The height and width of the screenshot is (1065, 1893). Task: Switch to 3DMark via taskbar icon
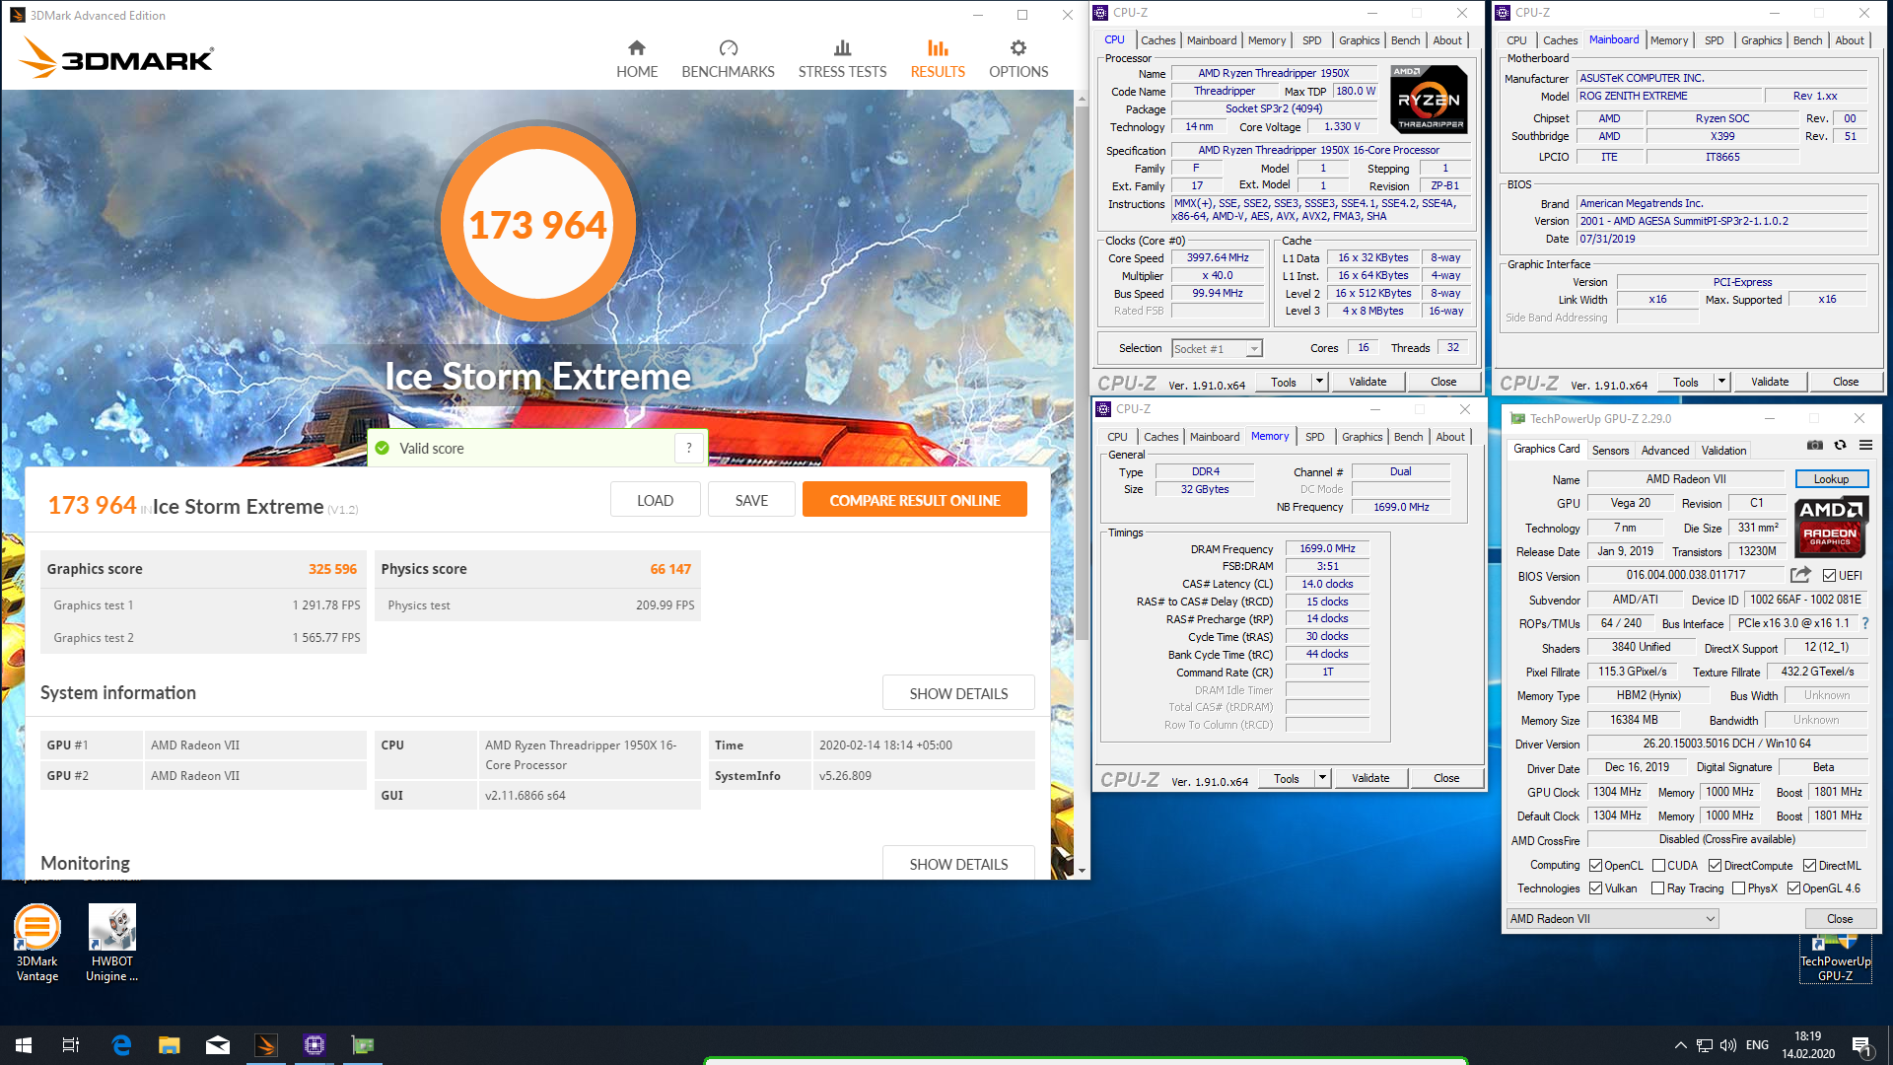[266, 1045]
